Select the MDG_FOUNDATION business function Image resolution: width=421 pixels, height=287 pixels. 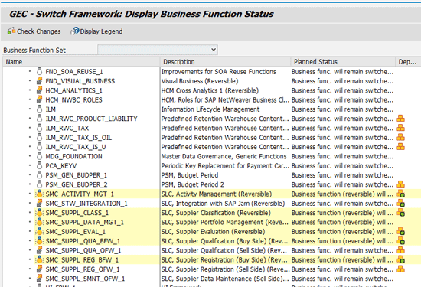73,156
